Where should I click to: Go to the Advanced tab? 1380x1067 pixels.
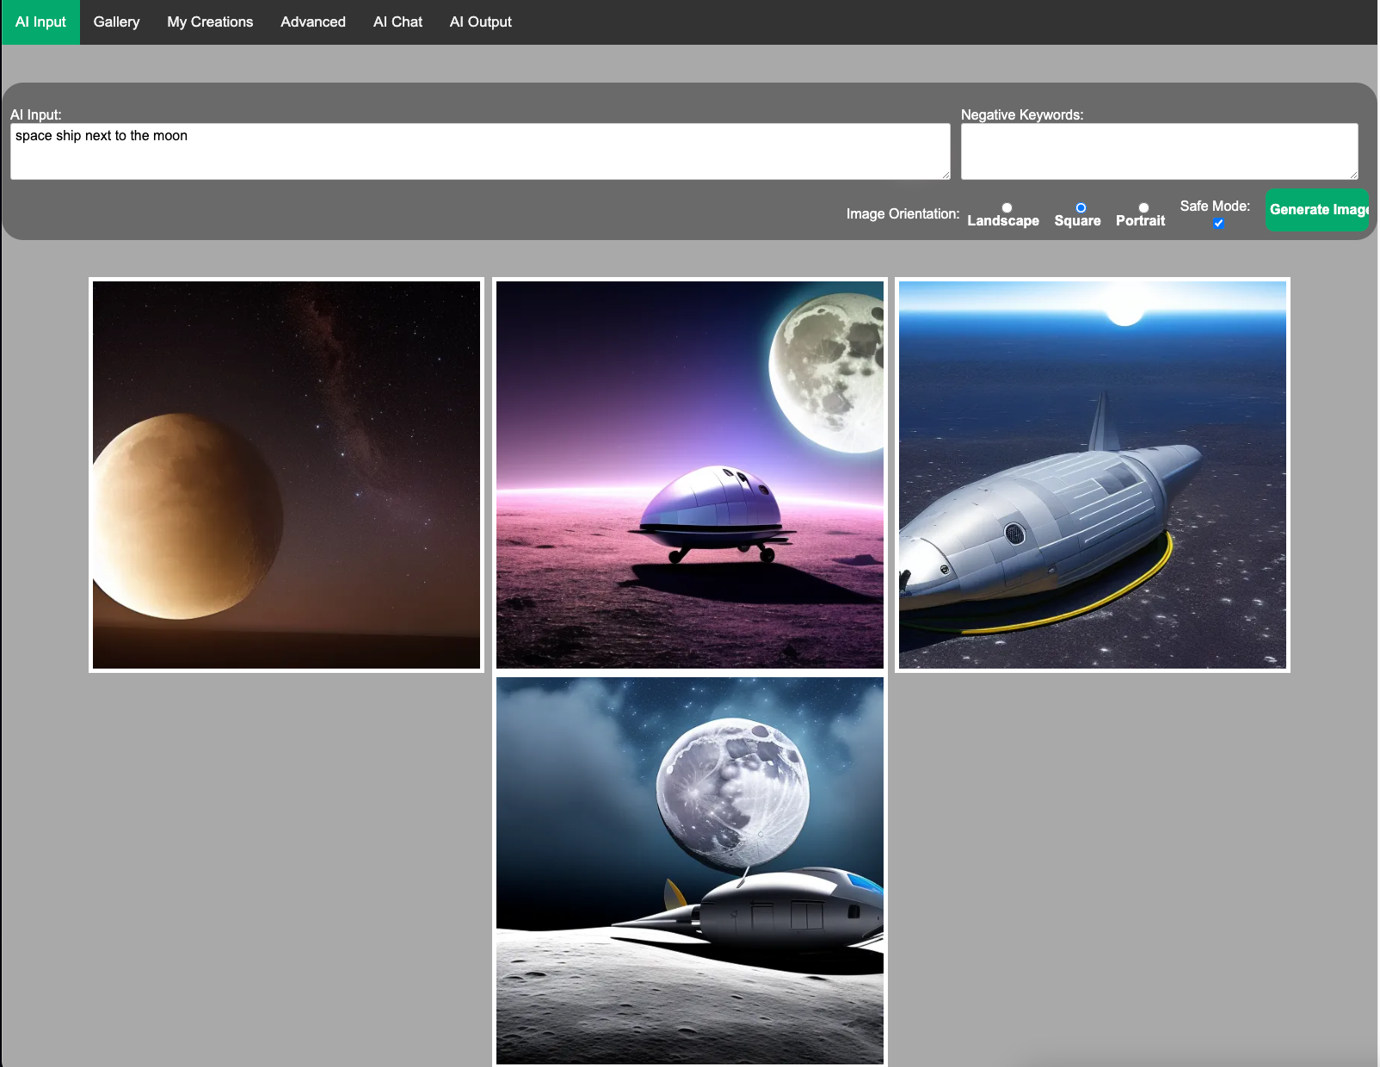click(x=313, y=22)
